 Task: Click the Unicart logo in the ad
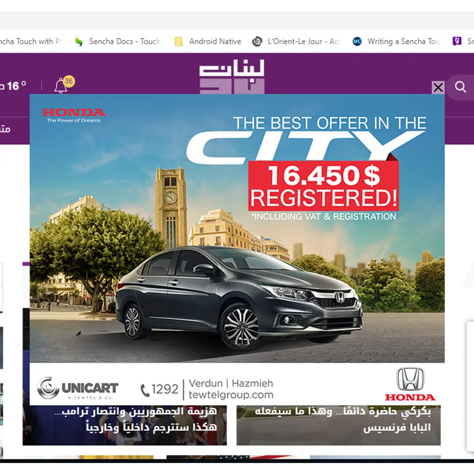pos(78,388)
